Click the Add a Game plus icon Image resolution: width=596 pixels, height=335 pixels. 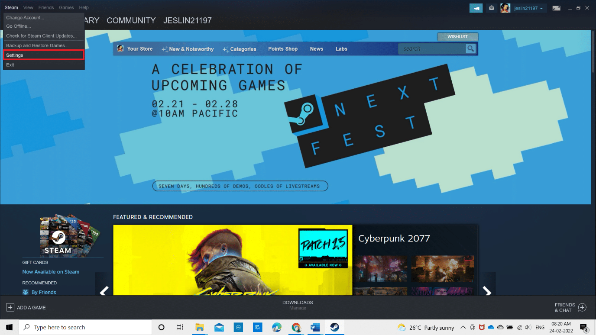tap(10, 307)
